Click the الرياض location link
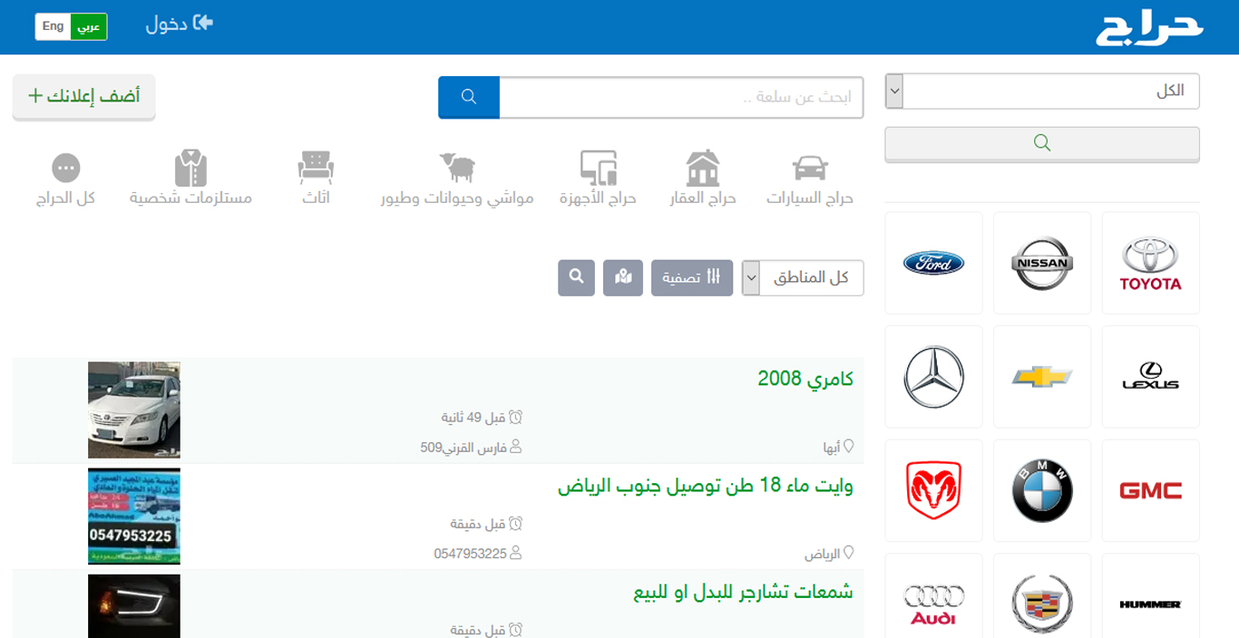The image size is (1239, 638). (x=829, y=553)
